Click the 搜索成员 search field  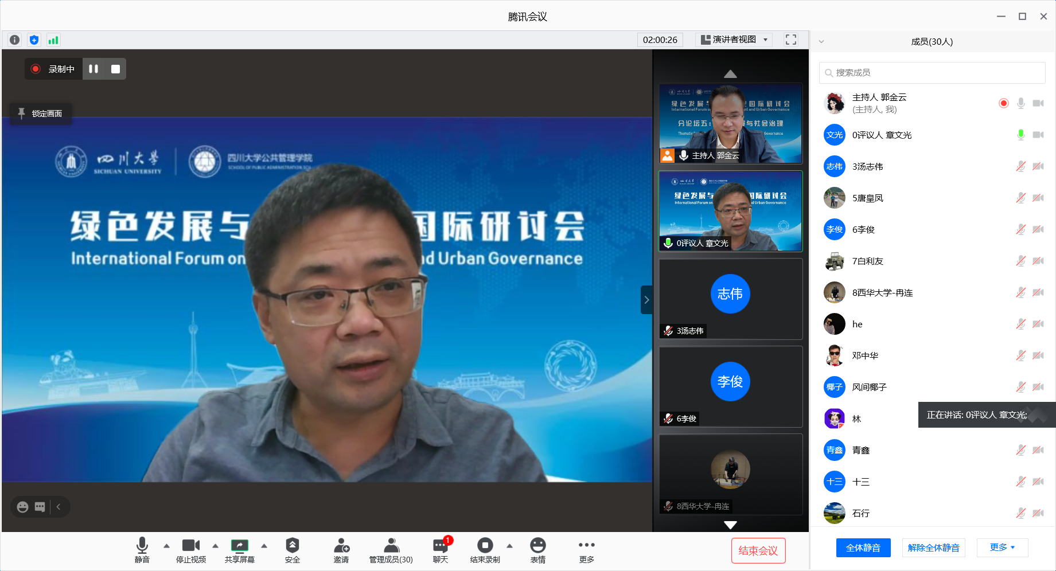tap(932, 73)
